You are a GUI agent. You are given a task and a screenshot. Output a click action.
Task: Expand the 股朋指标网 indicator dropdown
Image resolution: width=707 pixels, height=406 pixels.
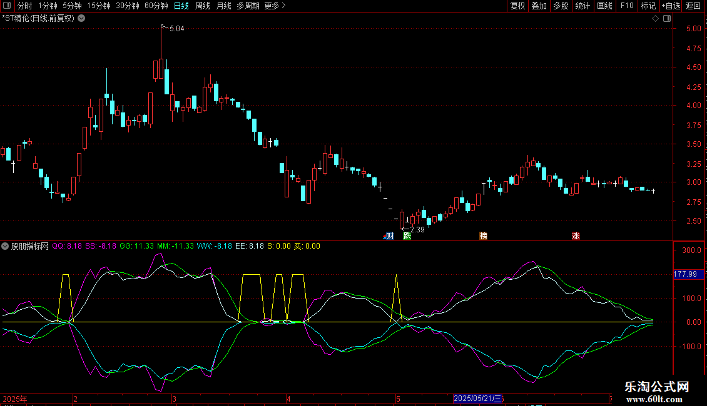[x=6, y=246]
